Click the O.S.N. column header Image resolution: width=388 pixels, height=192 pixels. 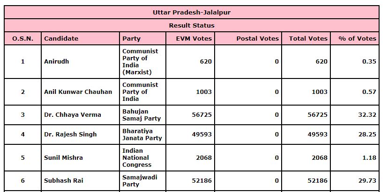(x=22, y=38)
